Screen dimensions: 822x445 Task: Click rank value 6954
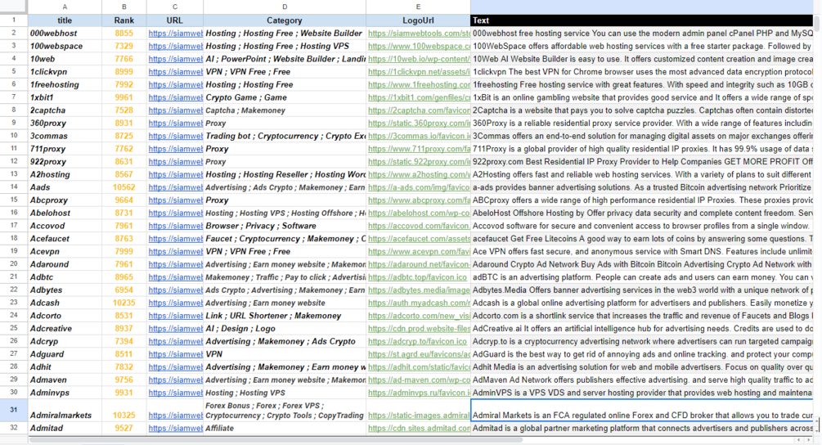pyautogui.click(x=124, y=290)
